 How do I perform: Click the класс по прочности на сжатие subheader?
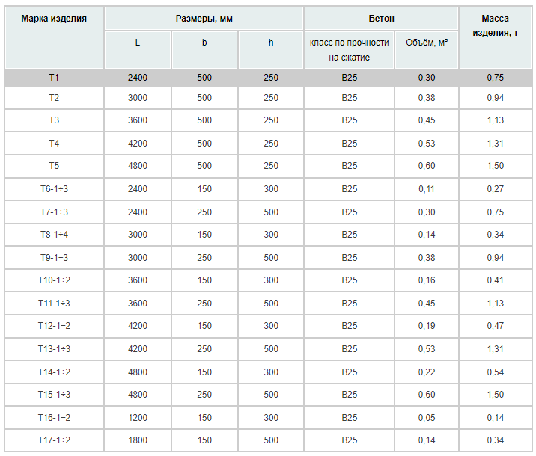pos(349,50)
